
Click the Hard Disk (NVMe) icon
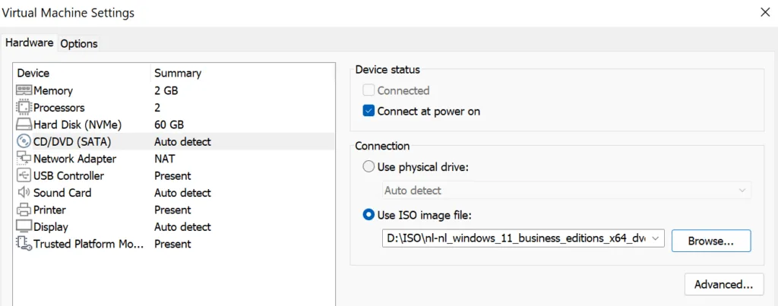[24, 125]
